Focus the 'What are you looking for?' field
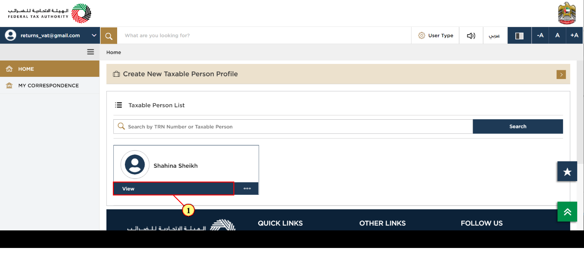The image size is (584, 278). click(x=264, y=36)
